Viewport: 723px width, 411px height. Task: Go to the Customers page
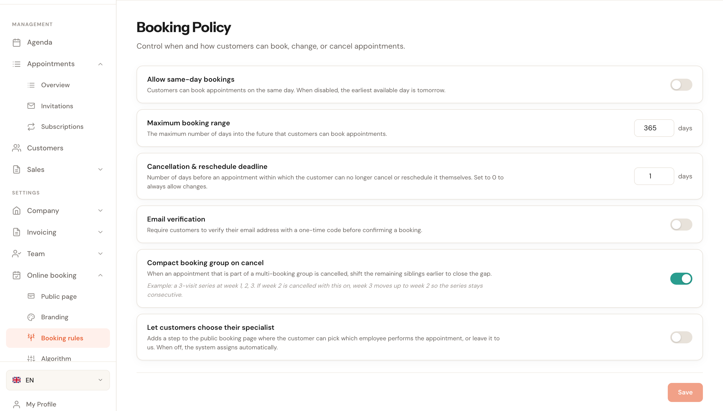tap(58, 148)
